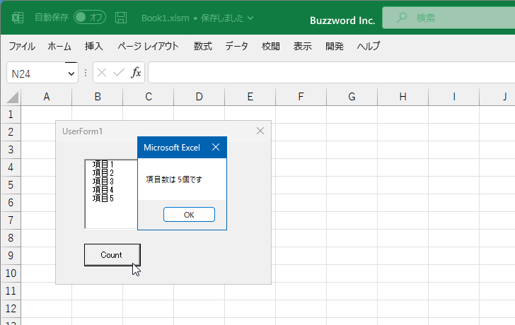Select column H header

click(403, 97)
